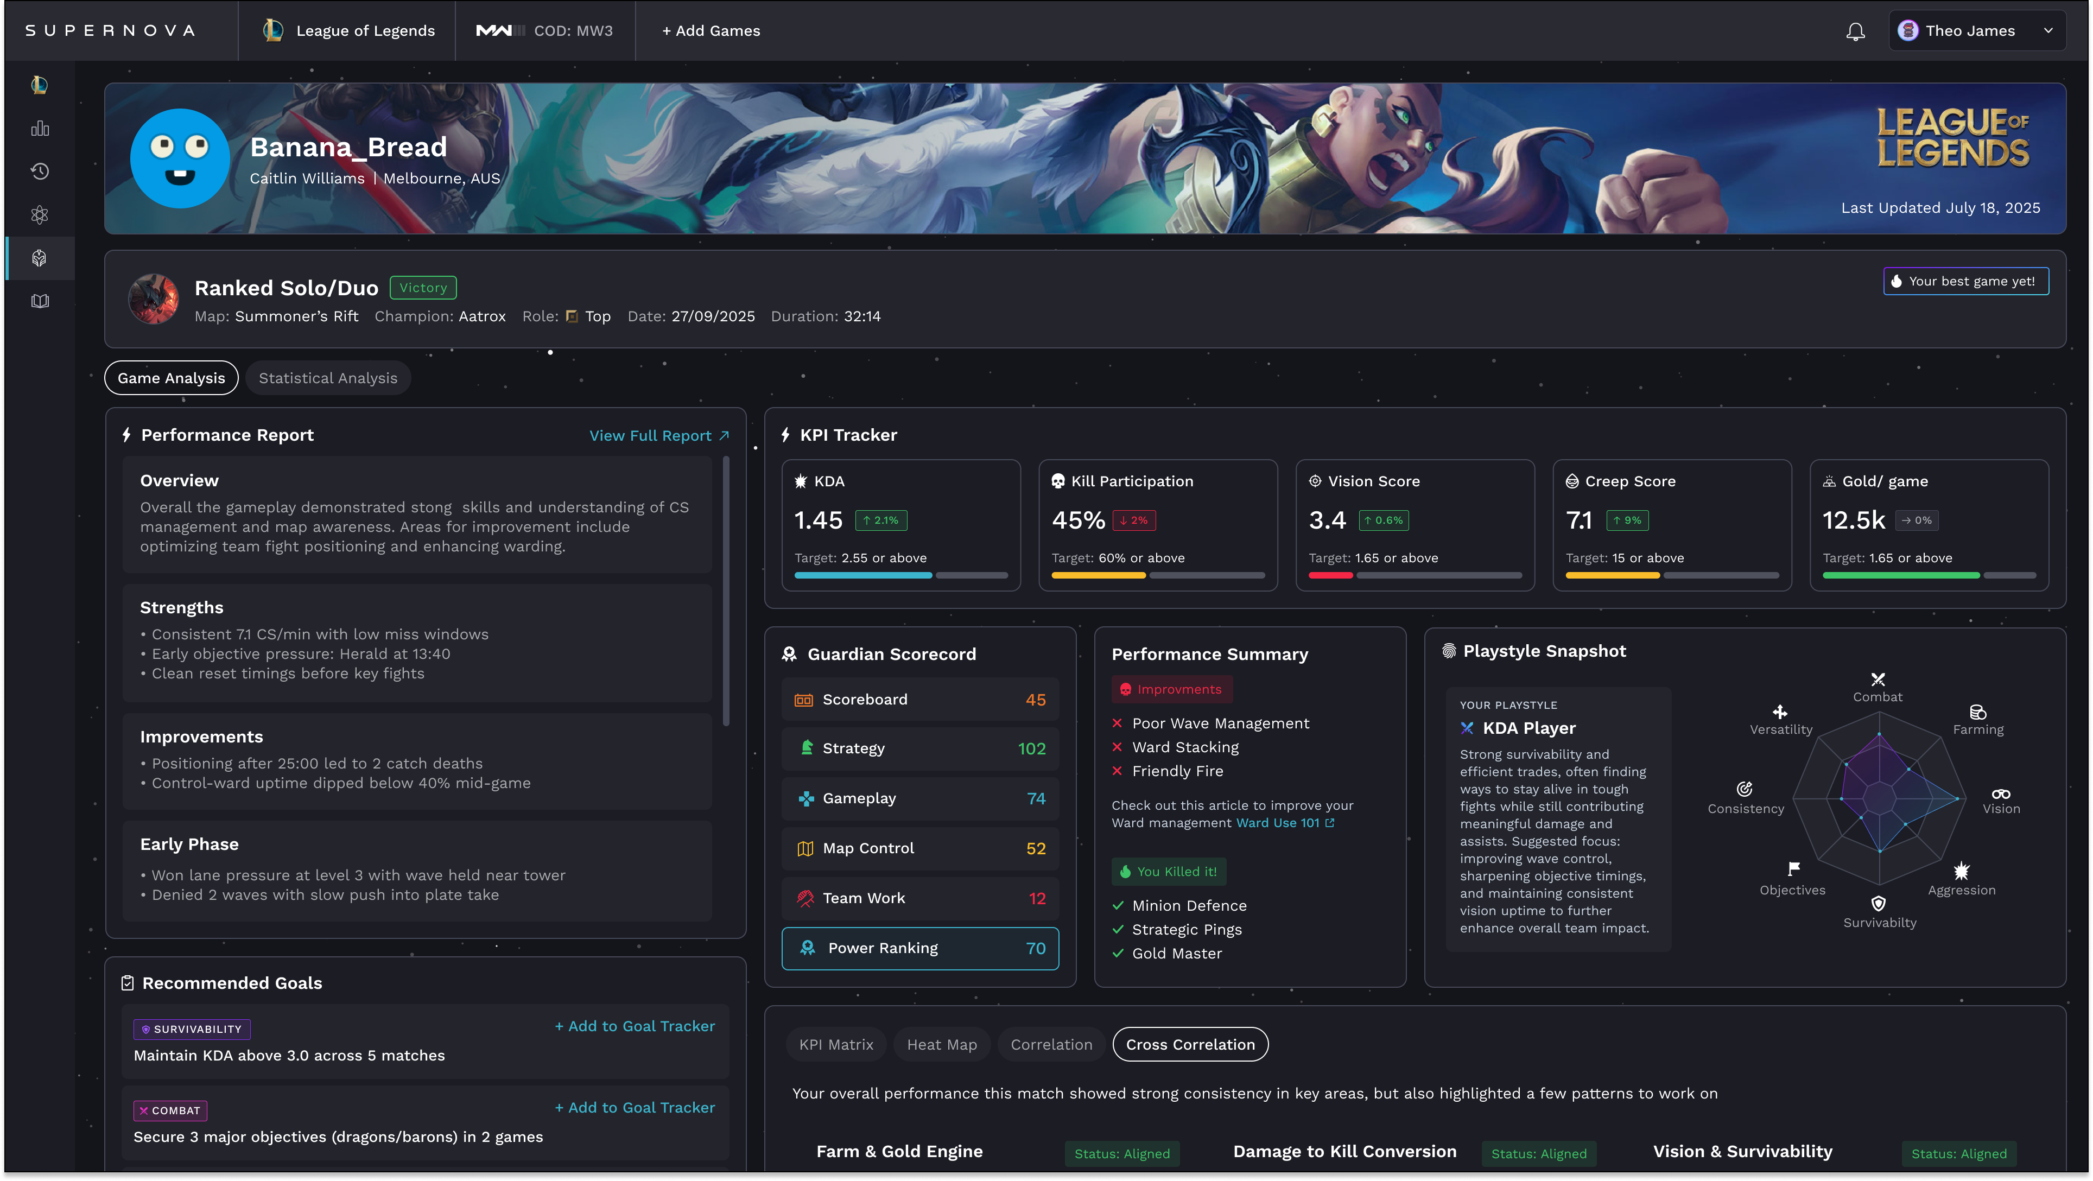Select the cube icon in sidebar
Viewport: 2093px width, 1181px height.
(40, 258)
